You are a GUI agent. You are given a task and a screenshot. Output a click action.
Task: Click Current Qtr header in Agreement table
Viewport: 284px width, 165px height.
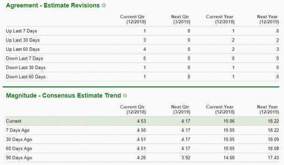(133, 19)
